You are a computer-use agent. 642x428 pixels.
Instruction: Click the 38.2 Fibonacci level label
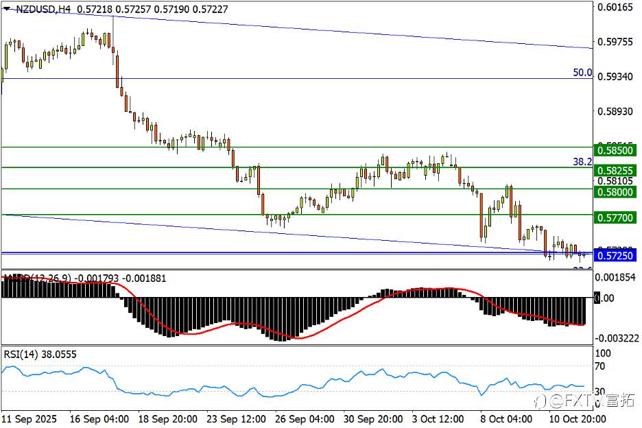[x=582, y=162]
